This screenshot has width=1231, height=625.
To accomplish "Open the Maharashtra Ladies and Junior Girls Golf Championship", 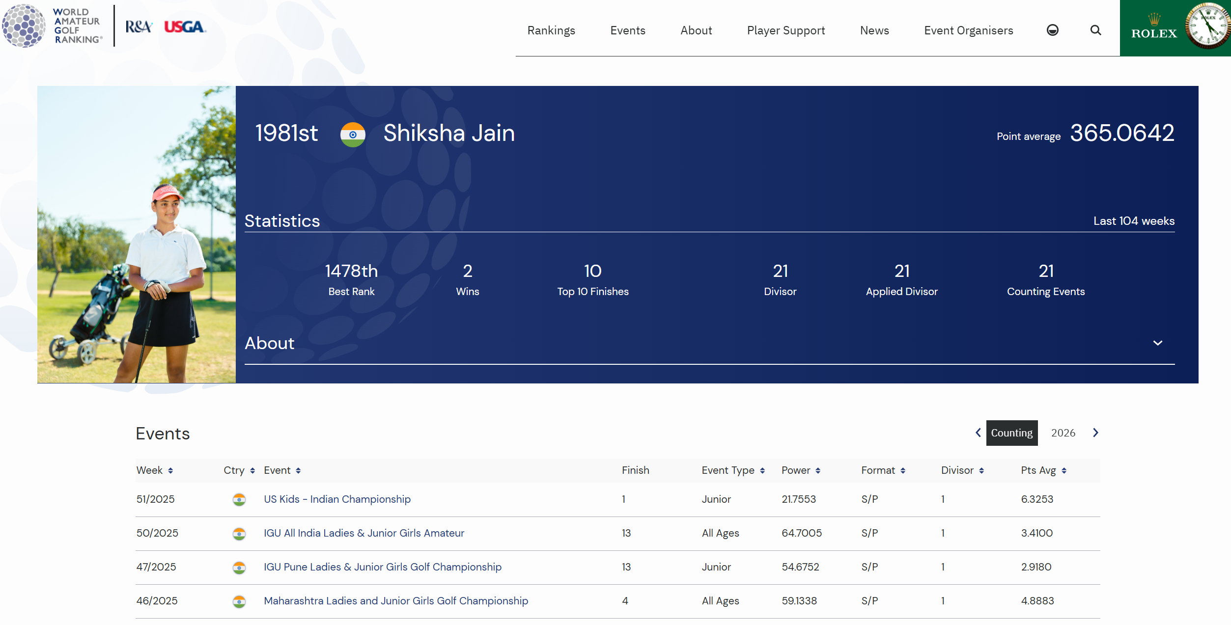I will pyautogui.click(x=396, y=600).
